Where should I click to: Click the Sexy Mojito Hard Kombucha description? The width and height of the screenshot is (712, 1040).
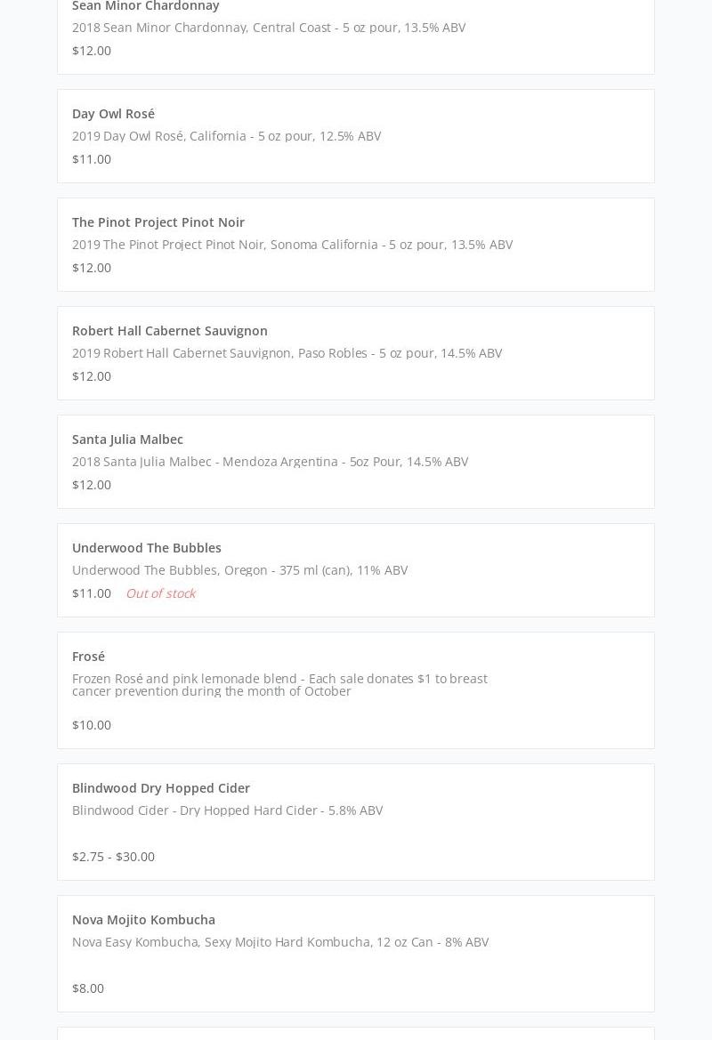coord(279,941)
